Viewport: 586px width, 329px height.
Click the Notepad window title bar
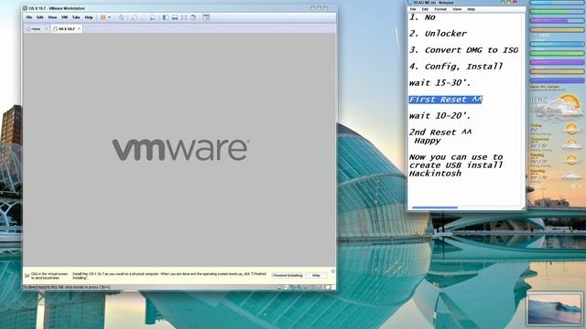coord(466,3)
